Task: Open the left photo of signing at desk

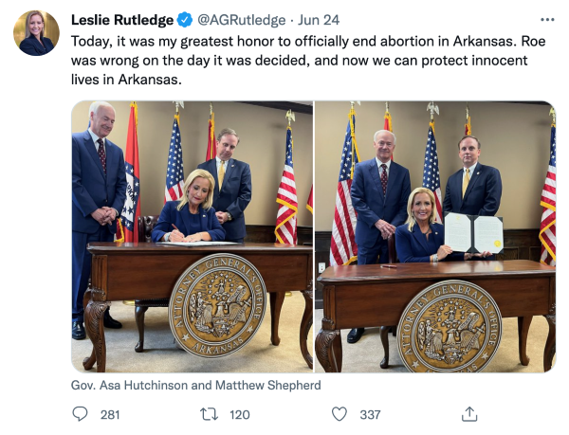Action: 192,237
